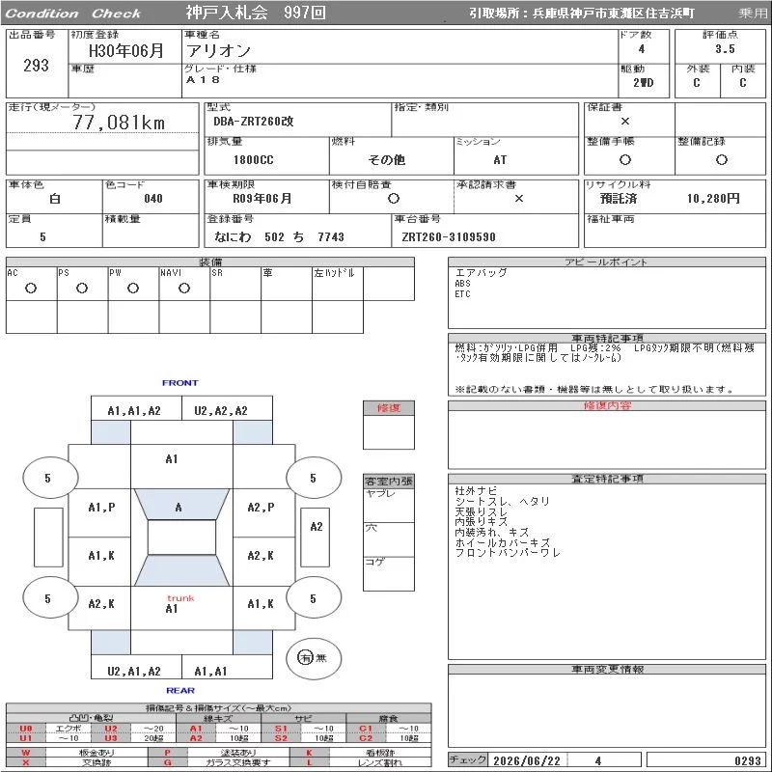This screenshot has width=772, height=772.
Task: Select mileage reading '77,081km'
Action: click(x=119, y=123)
